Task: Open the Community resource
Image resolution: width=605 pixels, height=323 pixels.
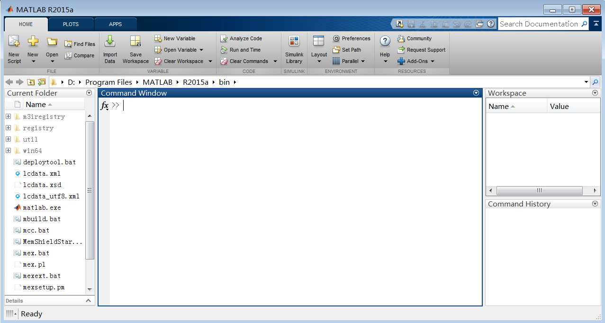Action: point(415,38)
